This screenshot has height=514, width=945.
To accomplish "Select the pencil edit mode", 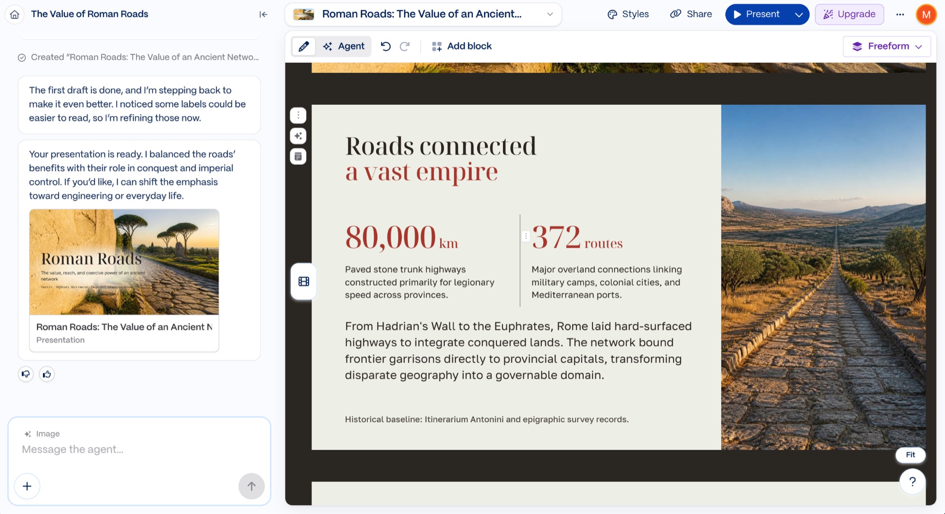I will [303, 46].
